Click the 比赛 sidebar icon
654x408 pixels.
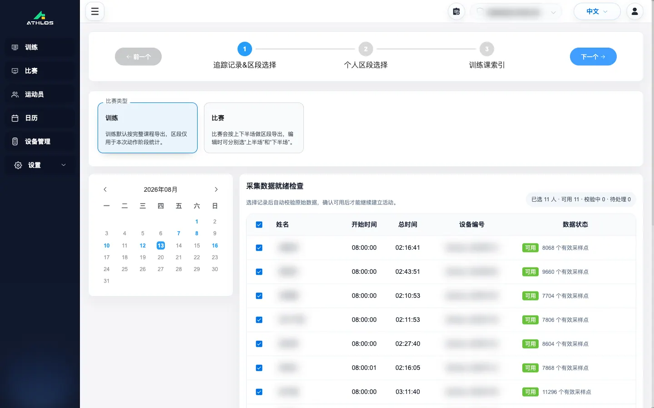click(15, 71)
